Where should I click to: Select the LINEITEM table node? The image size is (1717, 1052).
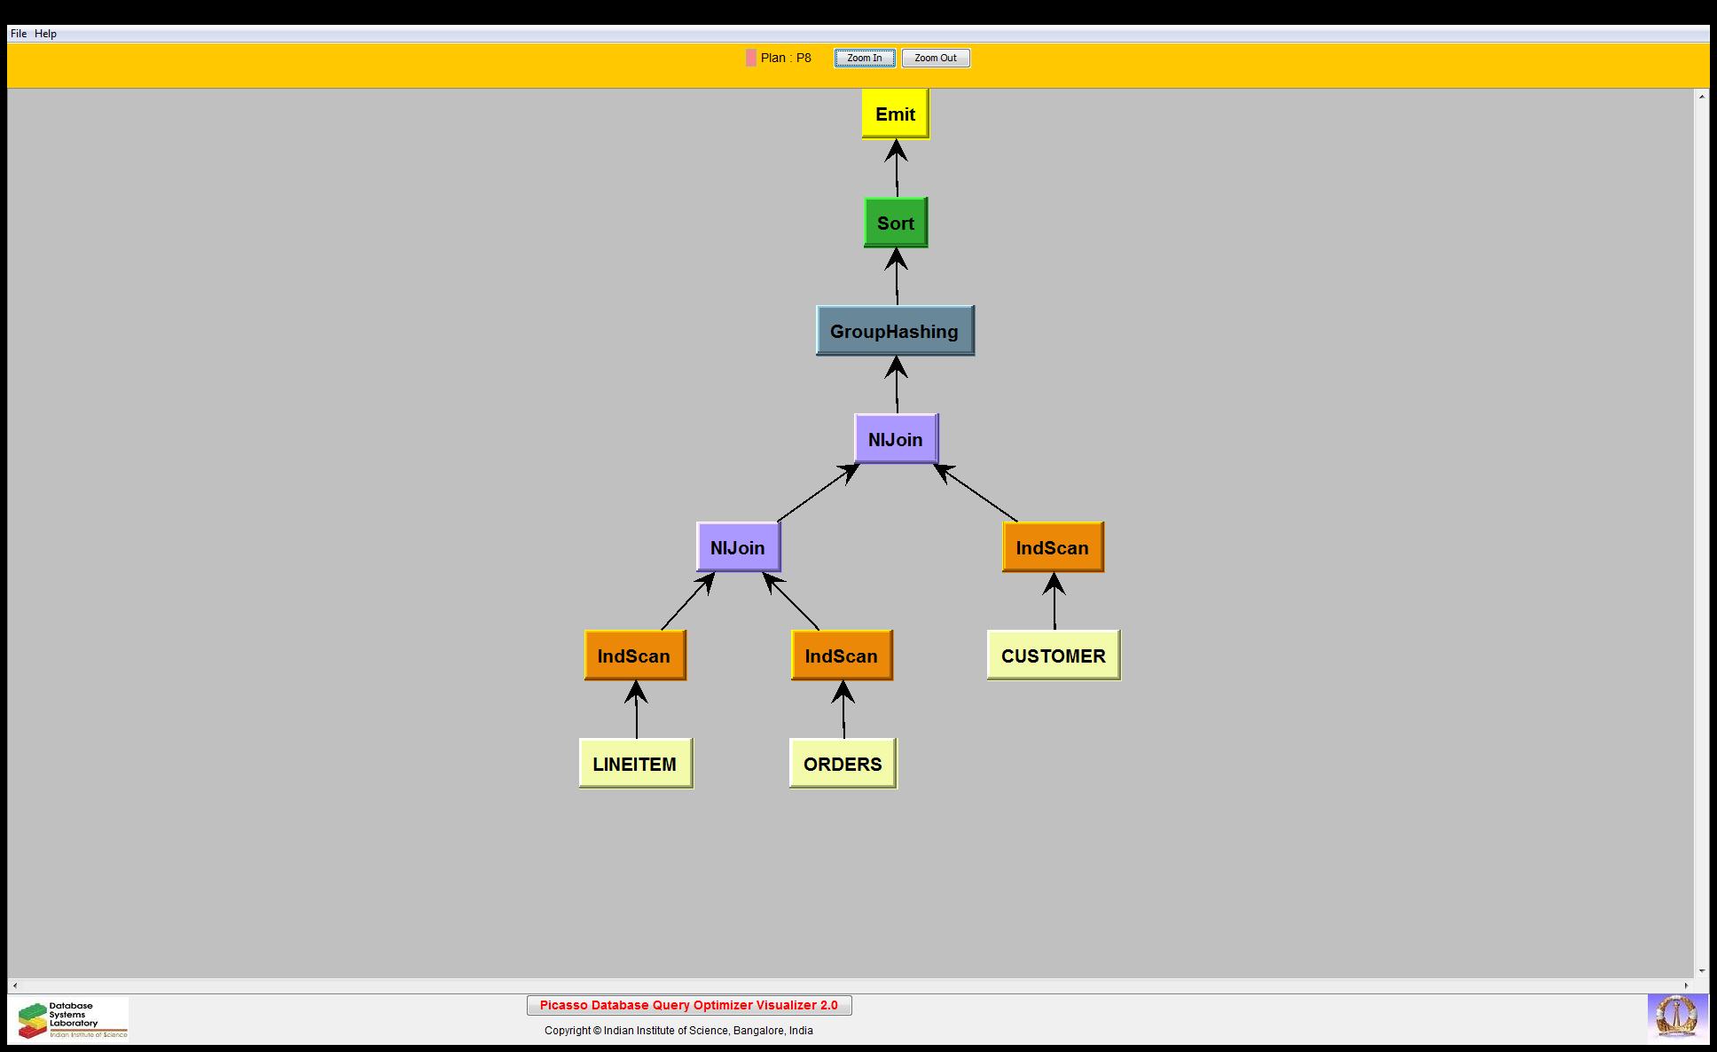pos(635,764)
